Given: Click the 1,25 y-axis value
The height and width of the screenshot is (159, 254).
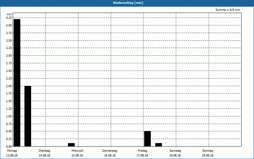Looking at the screenshot, I should pos(9,109).
